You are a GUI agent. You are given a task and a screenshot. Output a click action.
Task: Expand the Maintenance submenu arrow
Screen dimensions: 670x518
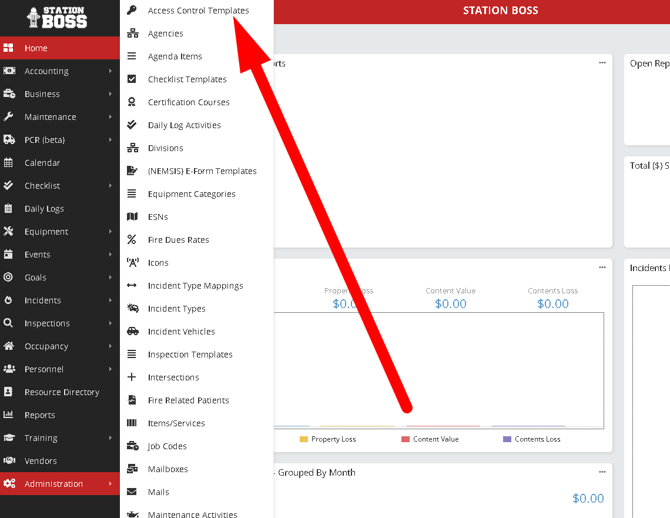click(x=110, y=117)
